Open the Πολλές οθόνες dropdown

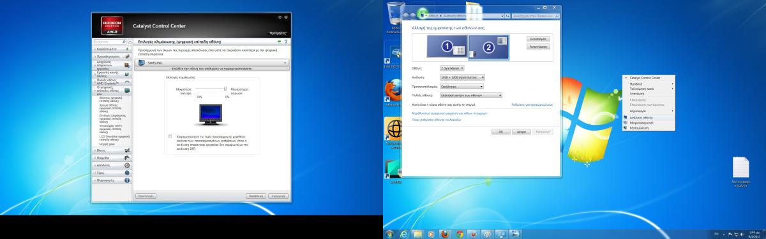(470, 94)
